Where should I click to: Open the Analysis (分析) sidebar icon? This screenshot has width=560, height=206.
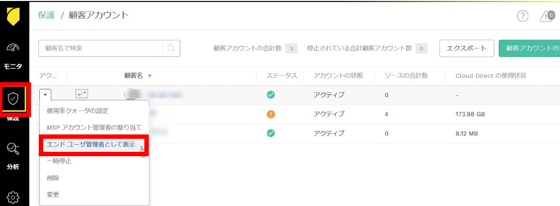(13, 151)
